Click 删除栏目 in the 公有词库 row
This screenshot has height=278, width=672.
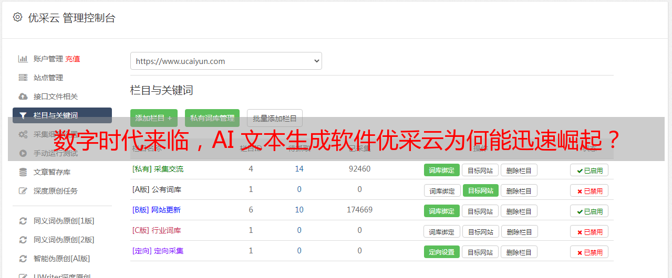(519, 190)
